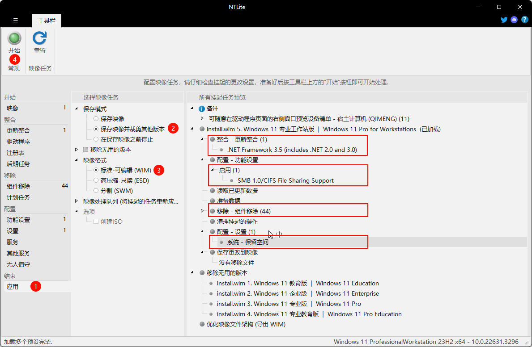Image resolution: width=532 pixels, height=347 pixels.
Task: Toggle the 创建ISO checkbox
Action: (x=96, y=222)
